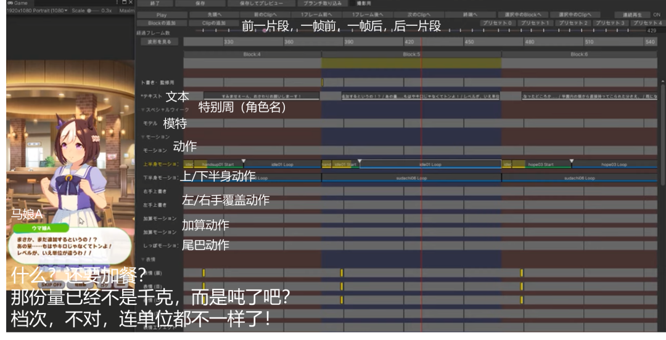Screen dimensions: 666x340
Task: Jump to start with 先頭へ button
Action: tap(215, 15)
